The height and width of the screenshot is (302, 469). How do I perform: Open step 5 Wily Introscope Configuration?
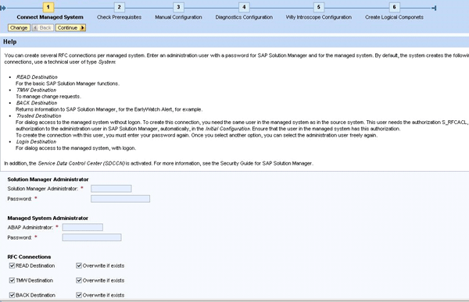pos(319,7)
